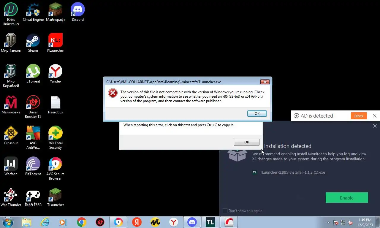The height and width of the screenshot is (228, 380).
Task: Open the orange Яндекс taskbar icon
Action: 137,222
